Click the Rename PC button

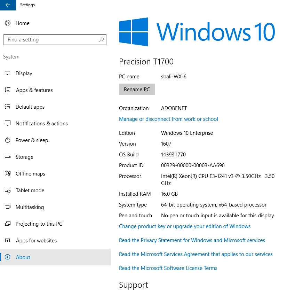(137, 89)
